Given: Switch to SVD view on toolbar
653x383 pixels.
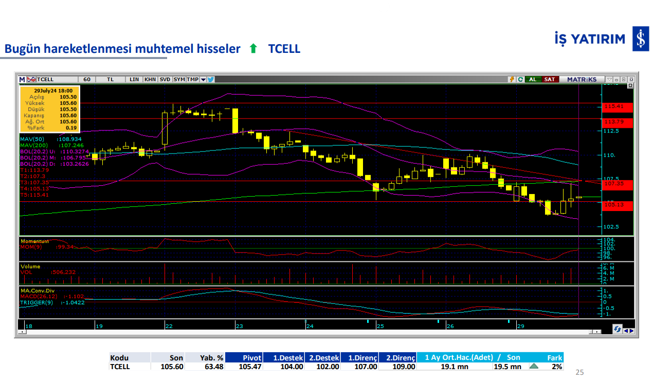Looking at the screenshot, I should (166, 79).
